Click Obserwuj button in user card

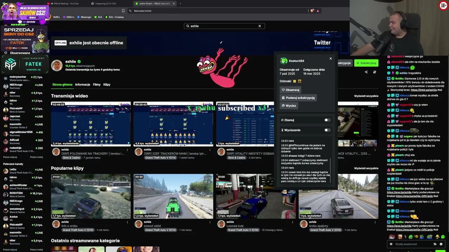pyautogui.click(x=290, y=90)
